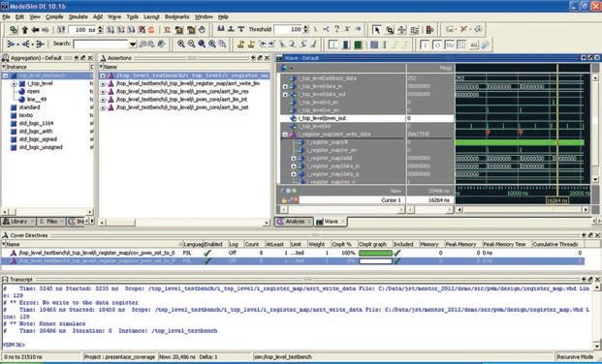This screenshot has width=602, height=364.
Task: Click the insert cursor icon in wave toolbar
Action: point(240,45)
